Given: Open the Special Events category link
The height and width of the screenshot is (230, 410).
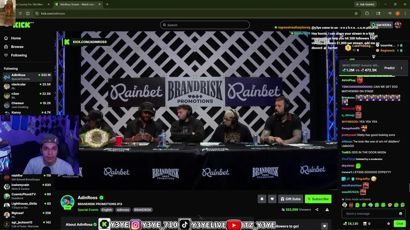Looking at the screenshot, I should tap(88, 210).
